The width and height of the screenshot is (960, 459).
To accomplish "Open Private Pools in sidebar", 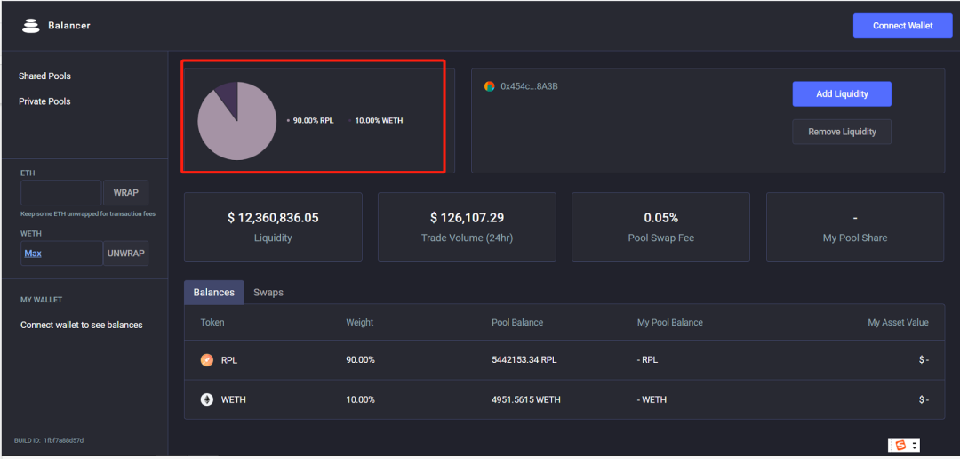I will (x=44, y=101).
